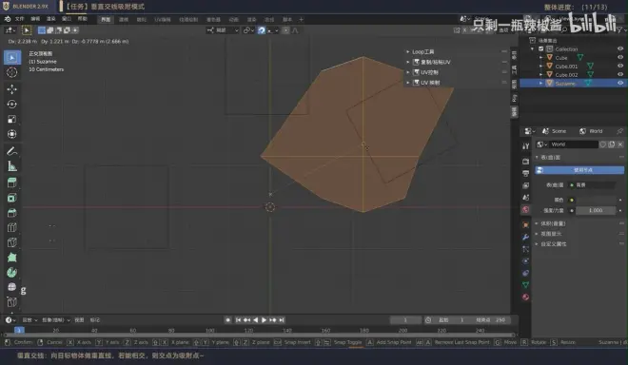This screenshot has width=628, height=365.
Task: Open the Modifier wrench properties tab
Action: pos(525,237)
